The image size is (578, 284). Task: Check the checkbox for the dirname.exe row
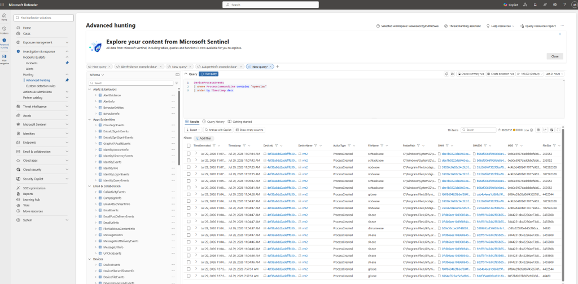pos(189,228)
